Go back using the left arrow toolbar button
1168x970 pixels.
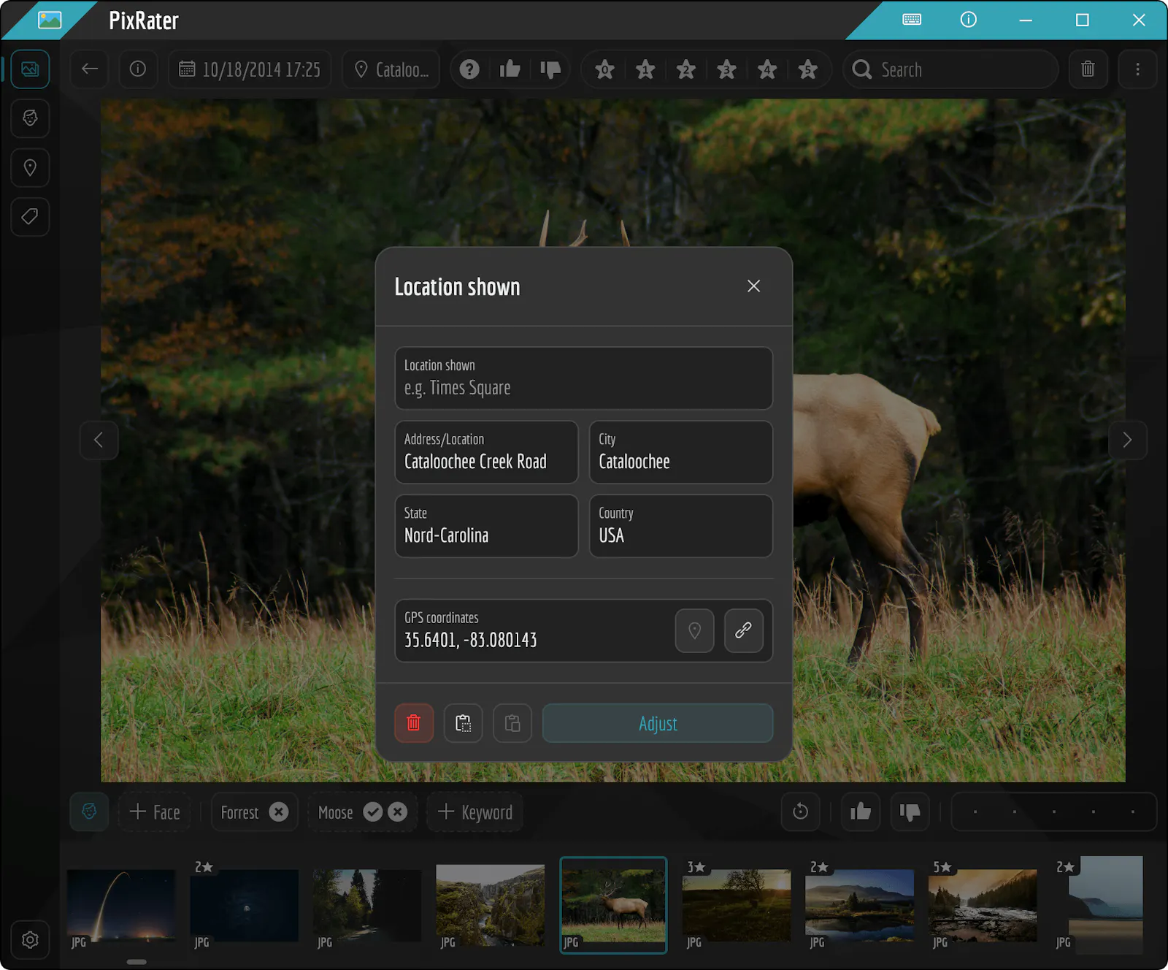(x=90, y=69)
